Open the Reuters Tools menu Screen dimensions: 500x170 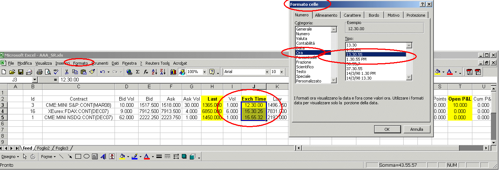click(157, 63)
